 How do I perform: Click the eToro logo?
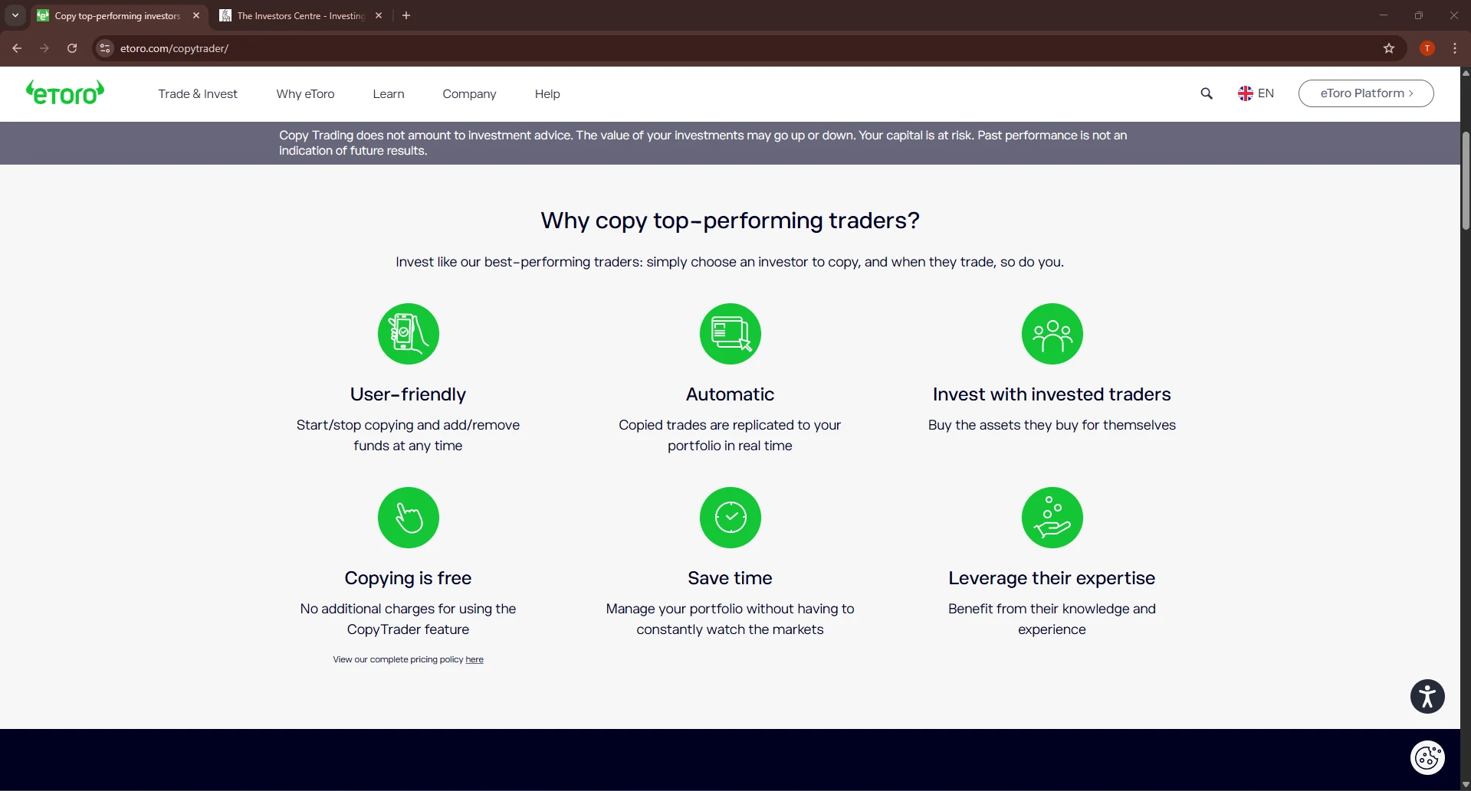65,93
